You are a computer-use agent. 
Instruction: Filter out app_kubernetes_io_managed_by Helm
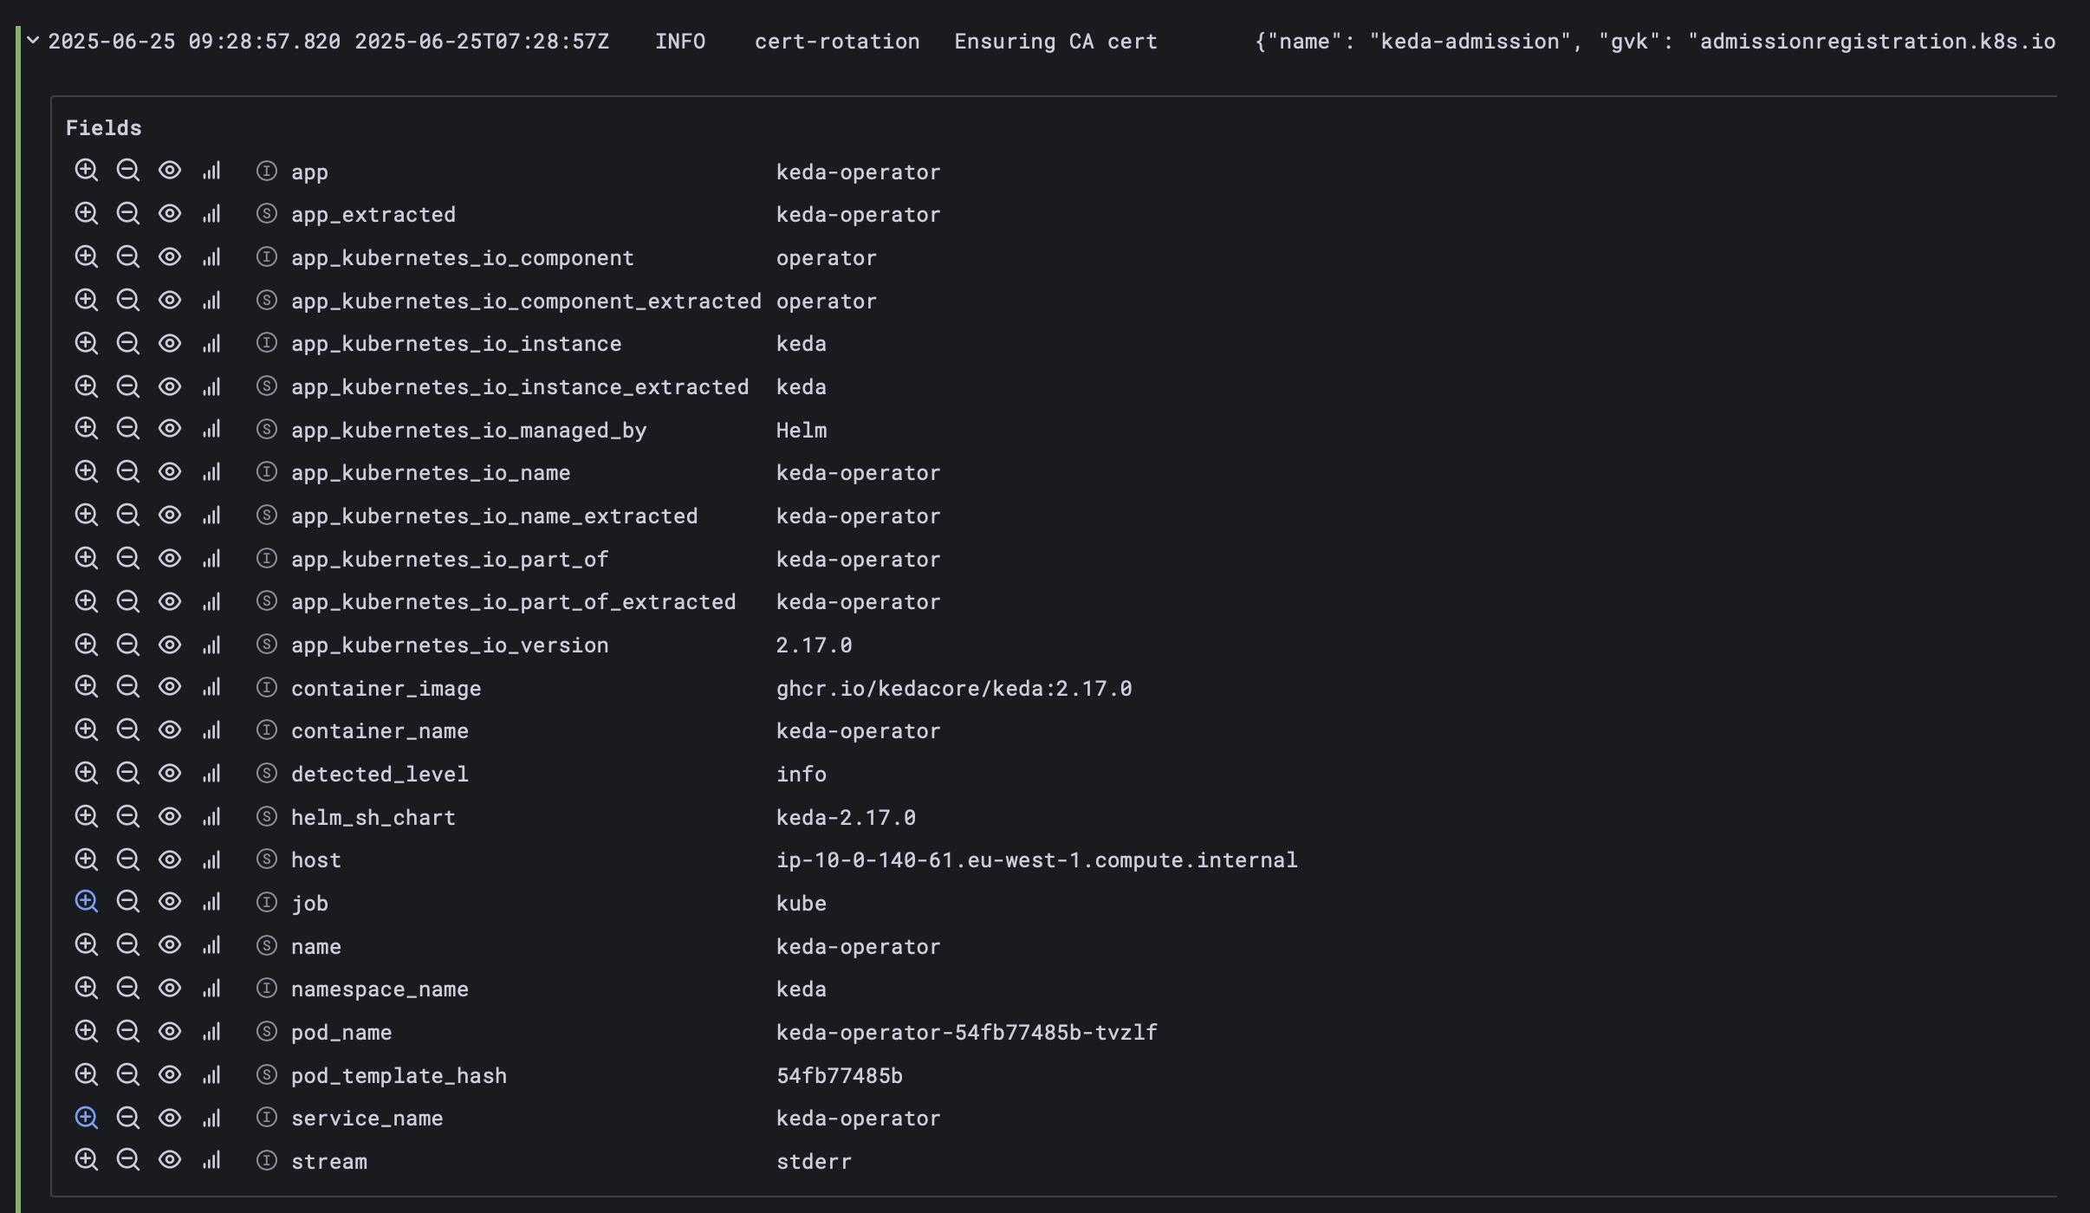(x=129, y=429)
